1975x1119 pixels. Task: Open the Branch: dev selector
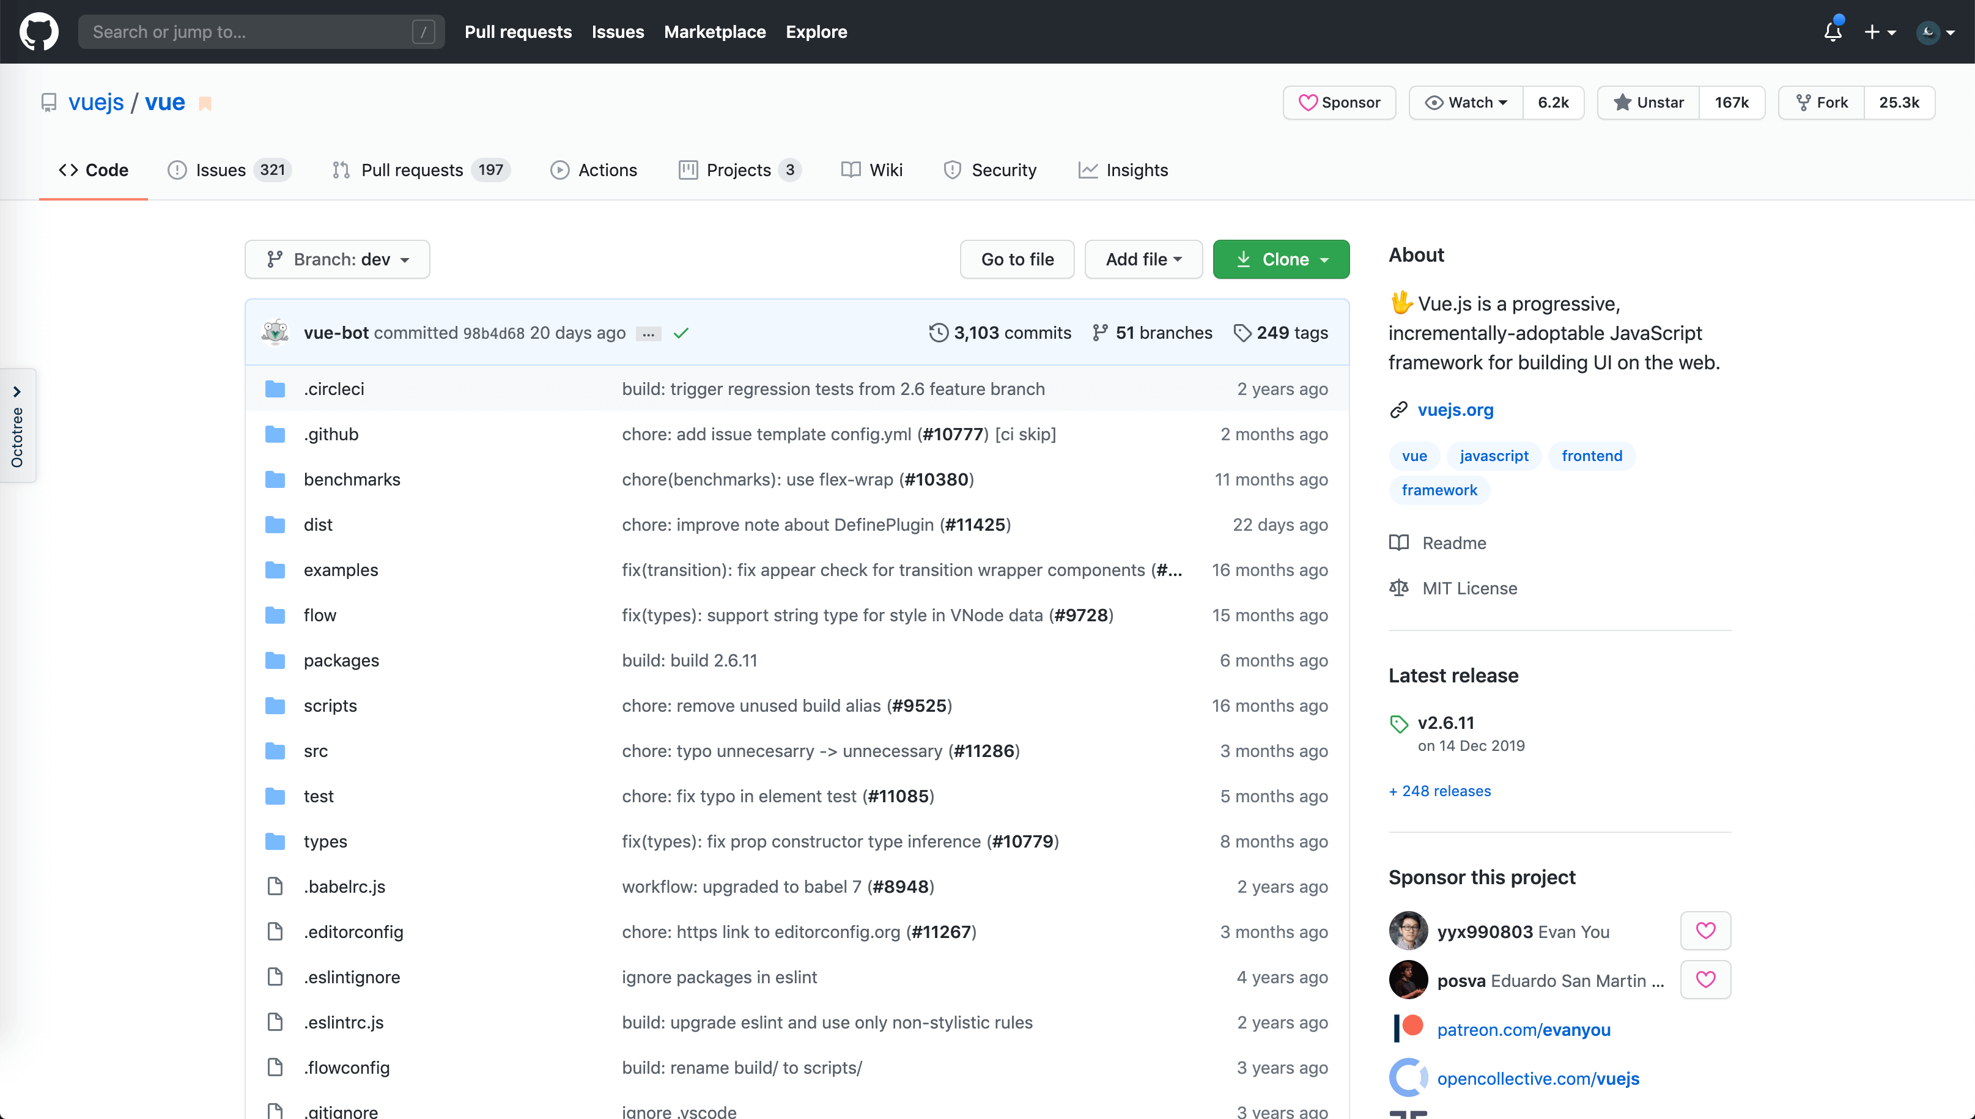(338, 259)
